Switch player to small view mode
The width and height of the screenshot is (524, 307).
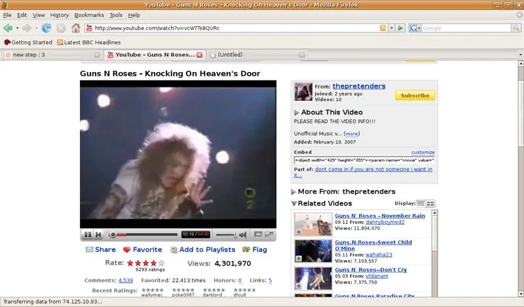pos(258,234)
